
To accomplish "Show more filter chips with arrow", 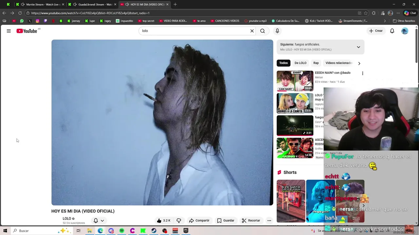I will 359,63.
